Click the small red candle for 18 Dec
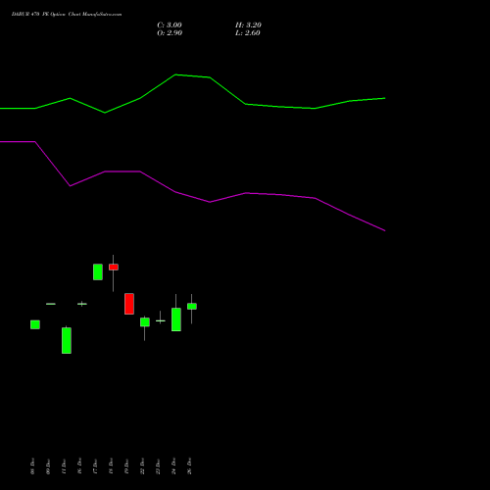The height and width of the screenshot is (490, 490). point(114,268)
